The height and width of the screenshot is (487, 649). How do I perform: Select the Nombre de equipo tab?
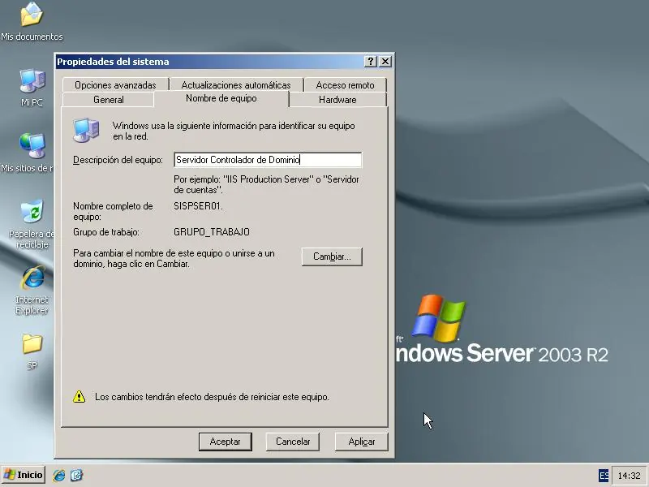[x=221, y=98]
